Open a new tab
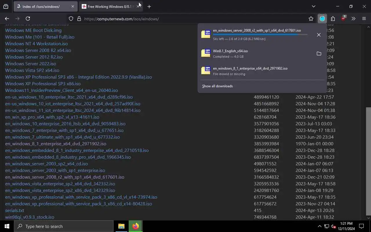 tap(149, 6)
